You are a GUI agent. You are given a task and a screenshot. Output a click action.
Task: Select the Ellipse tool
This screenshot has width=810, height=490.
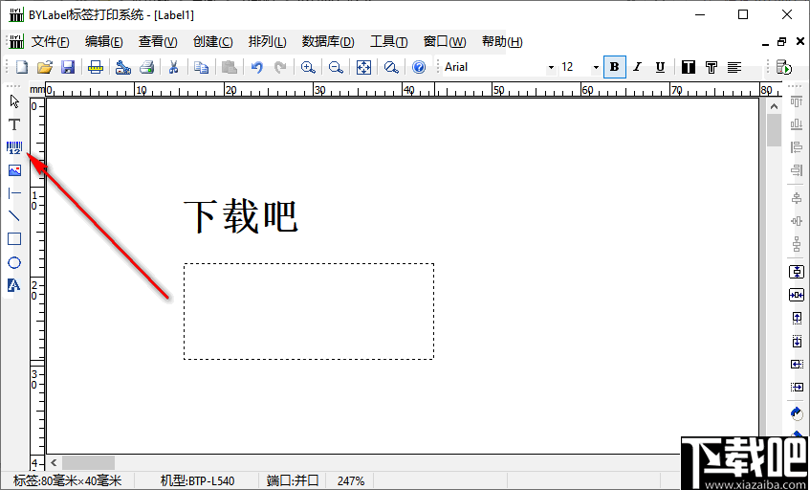click(x=14, y=262)
